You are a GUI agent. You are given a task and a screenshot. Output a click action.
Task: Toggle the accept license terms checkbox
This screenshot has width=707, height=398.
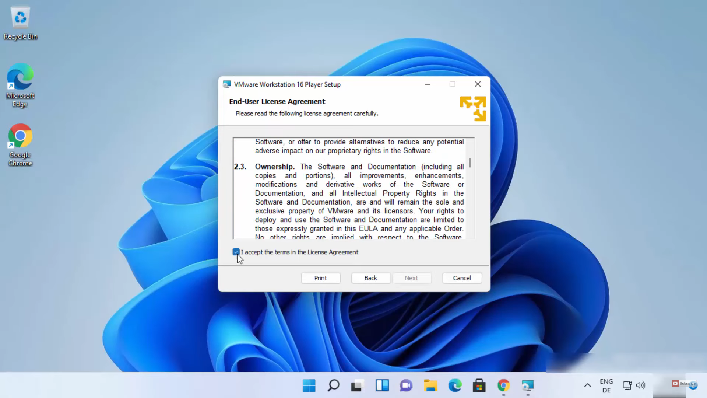tap(236, 252)
